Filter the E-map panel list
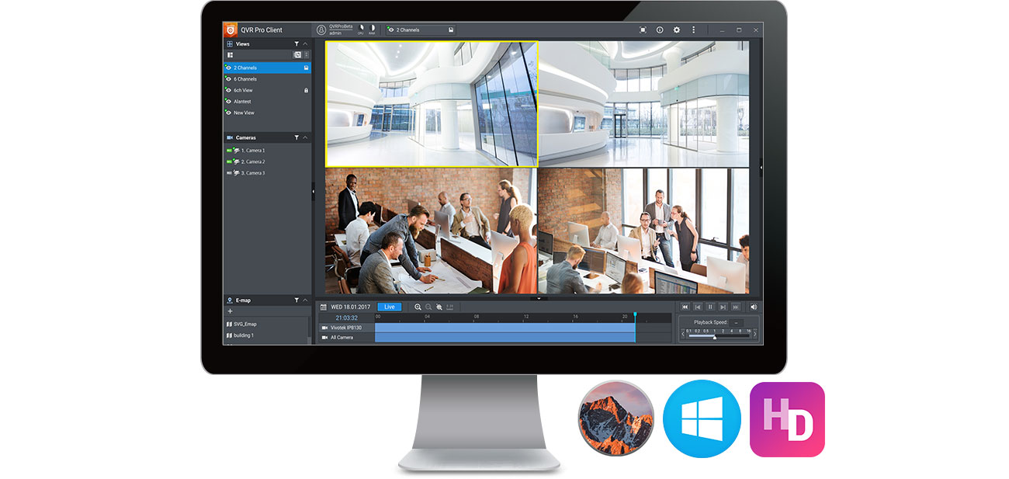The height and width of the screenshot is (479, 1009). coord(296,300)
